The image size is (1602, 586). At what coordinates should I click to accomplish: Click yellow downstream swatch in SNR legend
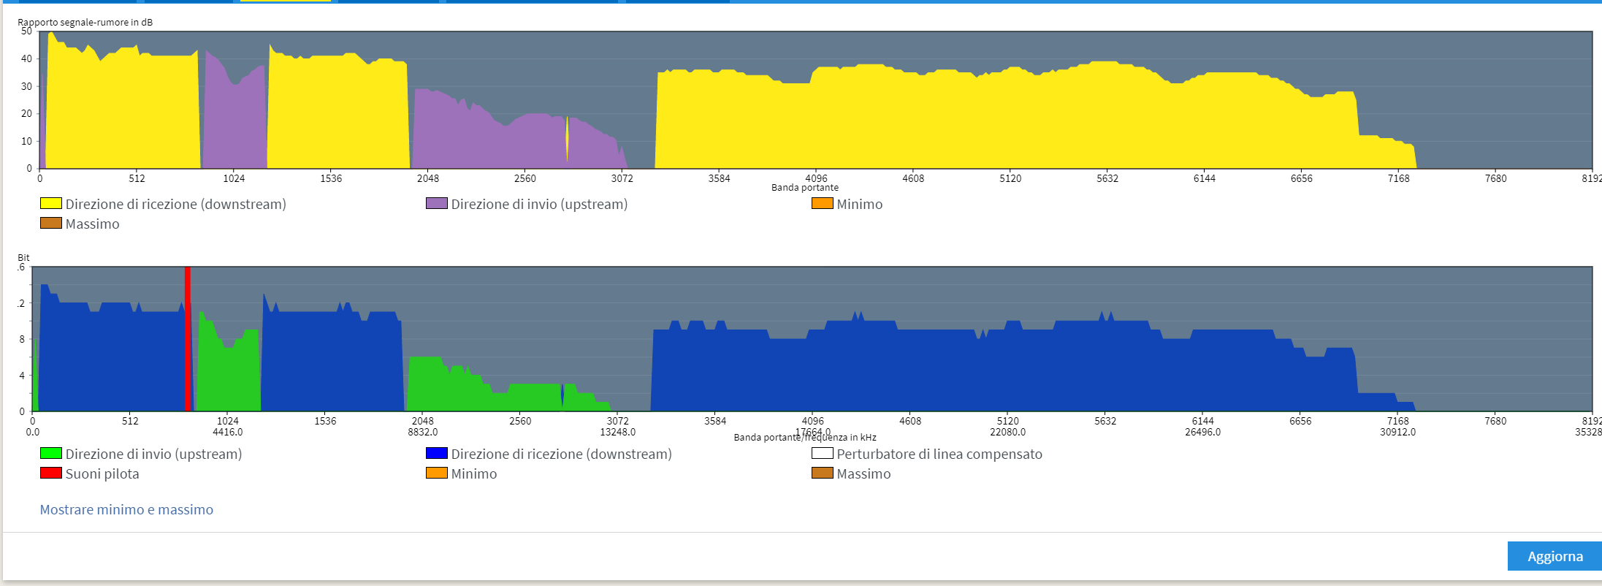[x=51, y=203]
